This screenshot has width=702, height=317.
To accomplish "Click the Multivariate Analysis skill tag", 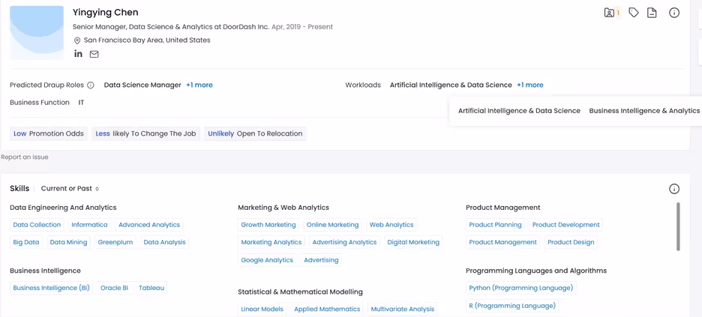I will [403, 309].
